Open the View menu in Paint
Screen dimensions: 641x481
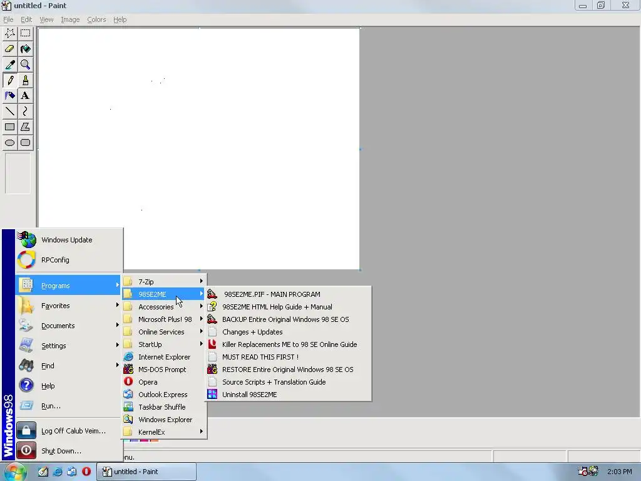pos(46,19)
